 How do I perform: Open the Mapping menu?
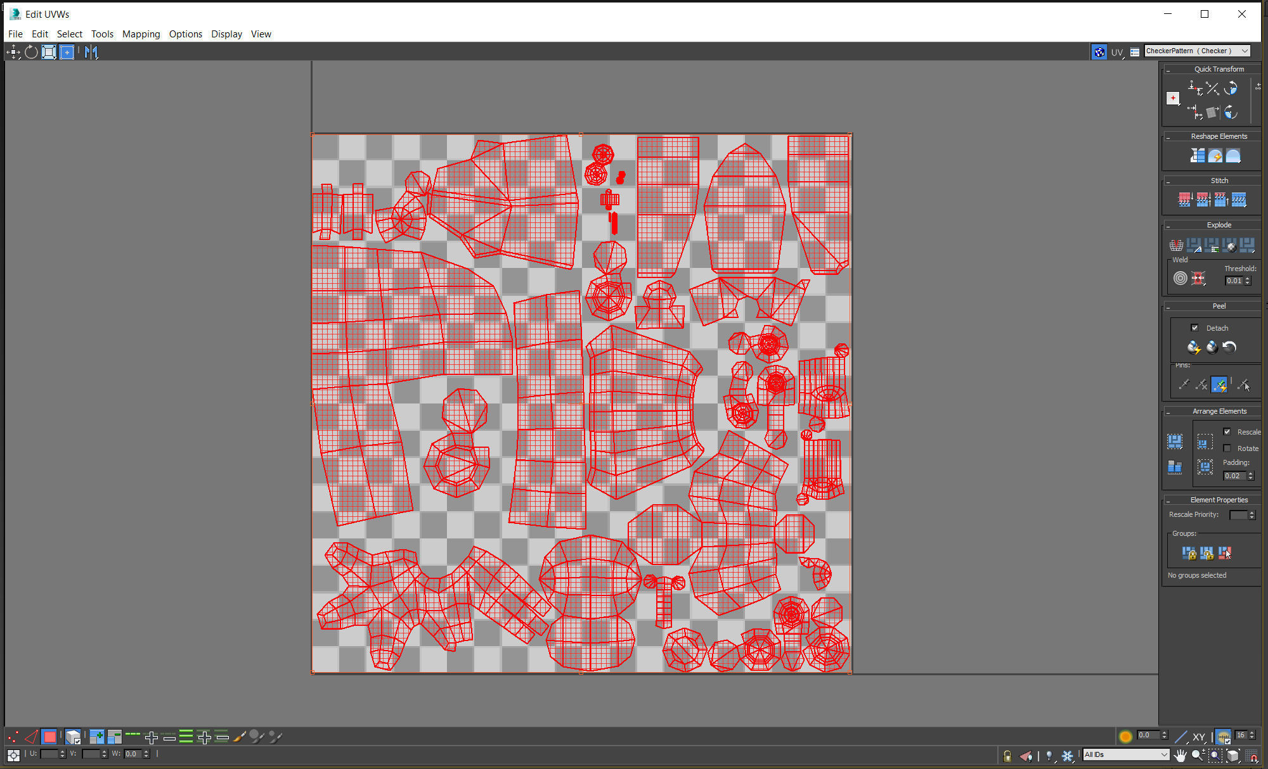click(x=141, y=34)
